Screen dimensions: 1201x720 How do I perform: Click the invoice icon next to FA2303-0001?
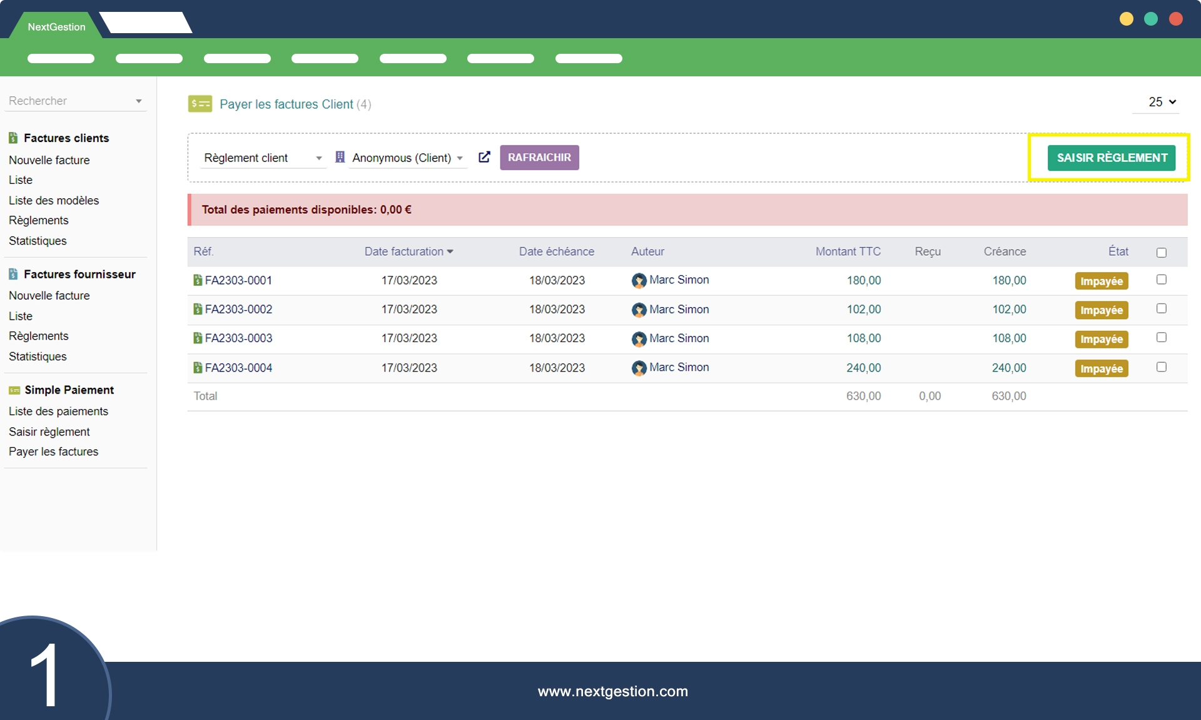click(x=198, y=280)
